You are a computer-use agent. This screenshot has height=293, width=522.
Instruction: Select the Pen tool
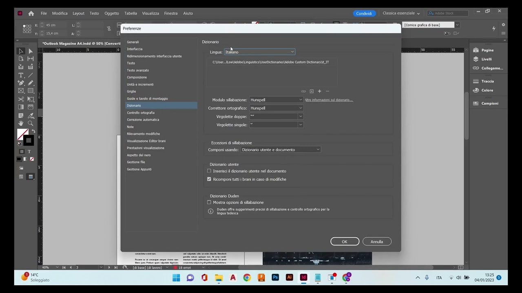[x=21, y=83]
